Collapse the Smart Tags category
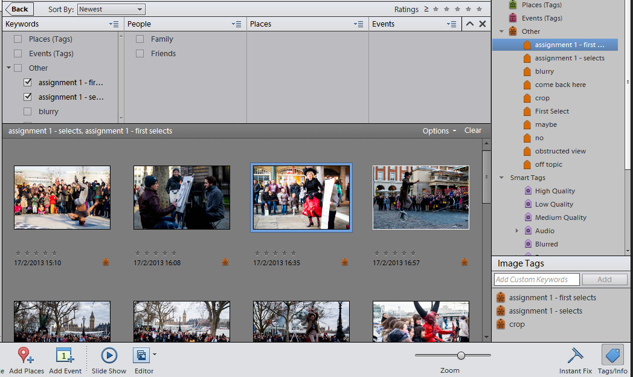 pos(501,178)
